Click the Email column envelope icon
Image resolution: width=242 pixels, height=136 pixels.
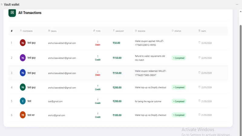coord(49,31)
